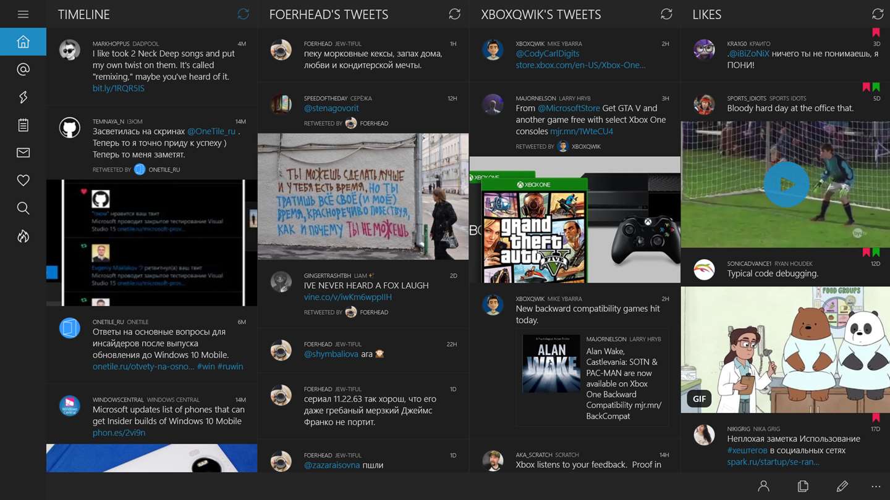Play the soccer goalkeeper video
The height and width of the screenshot is (500, 890).
click(786, 184)
